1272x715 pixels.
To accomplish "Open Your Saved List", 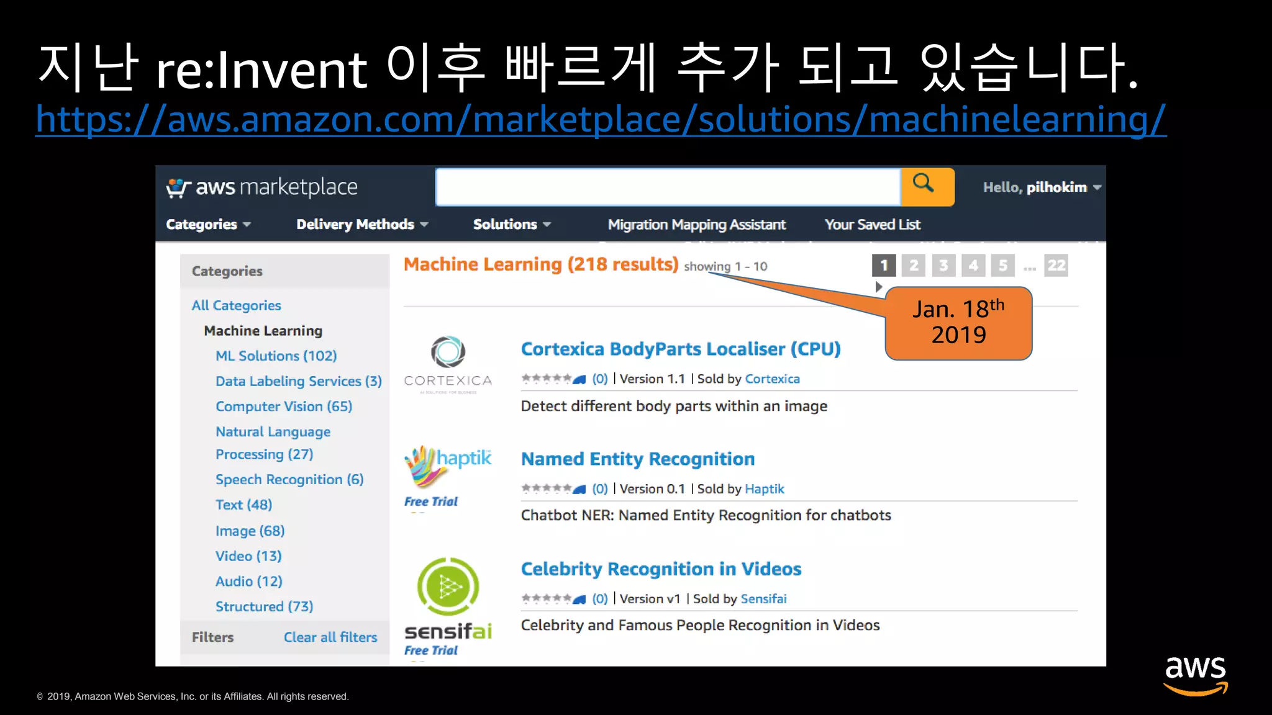I will [x=872, y=225].
